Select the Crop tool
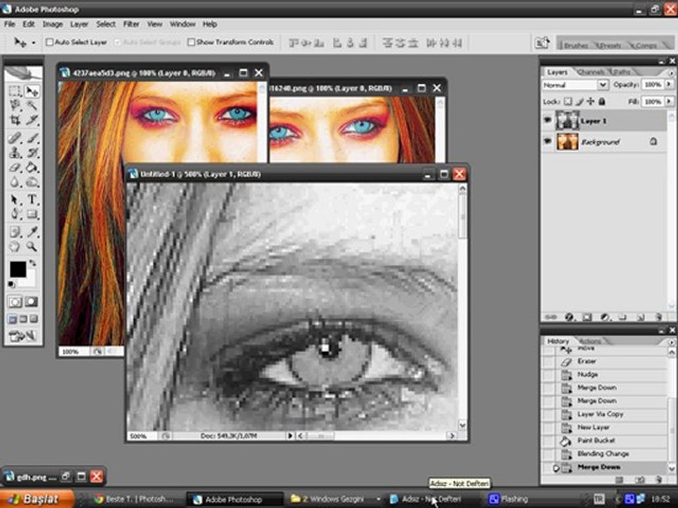The height and width of the screenshot is (508, 678). click(x=15, y=120)
